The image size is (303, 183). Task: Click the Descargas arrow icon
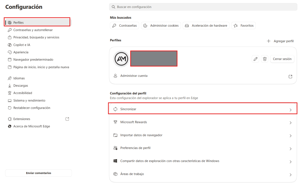pyautogui.click(x=10, y=86)
